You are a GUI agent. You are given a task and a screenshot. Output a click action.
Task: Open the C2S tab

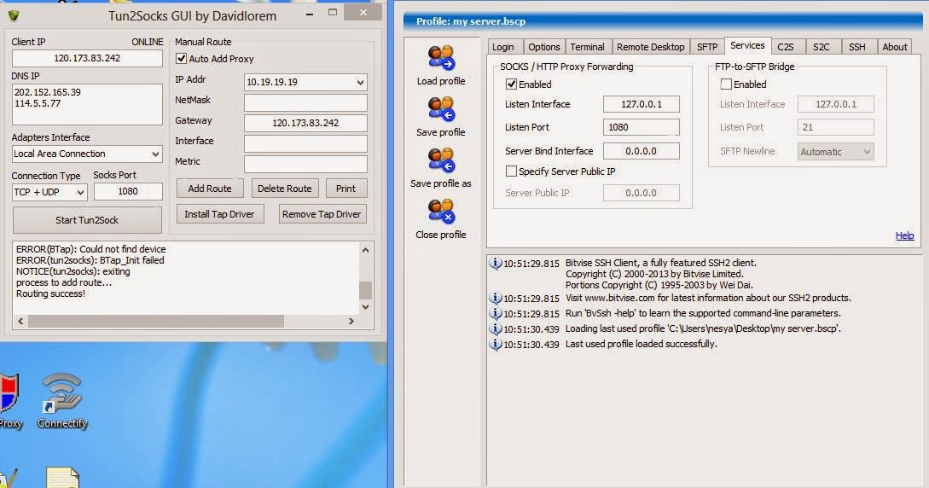click(x=786, y=47)
